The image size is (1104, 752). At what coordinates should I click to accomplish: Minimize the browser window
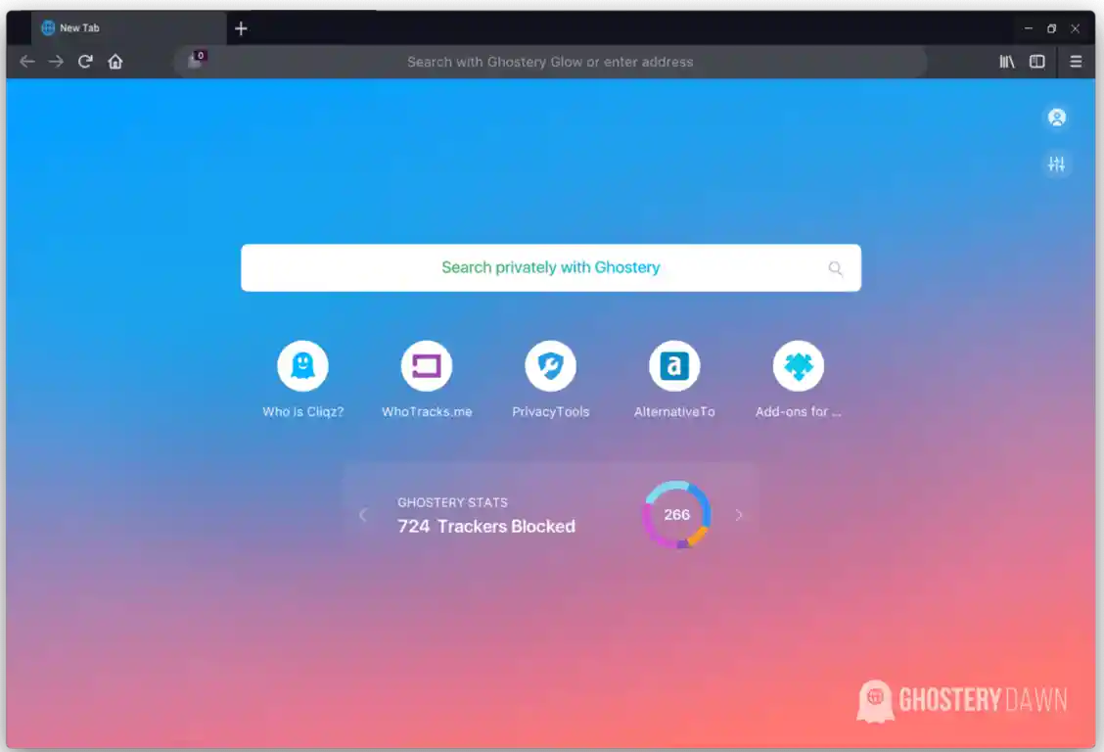click(x=1028, y=28)
